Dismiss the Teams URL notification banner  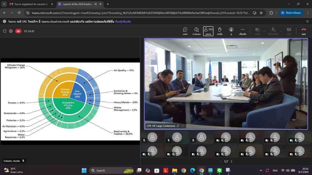(307, 21)
